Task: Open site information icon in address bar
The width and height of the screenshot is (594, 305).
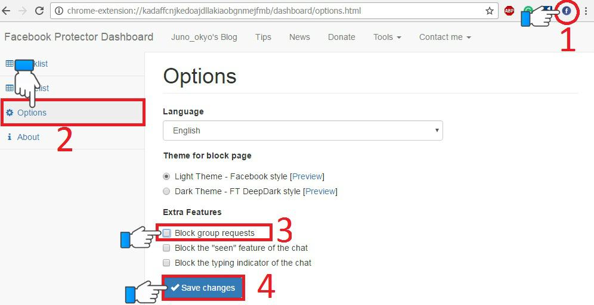Action: tap(59, 11)
